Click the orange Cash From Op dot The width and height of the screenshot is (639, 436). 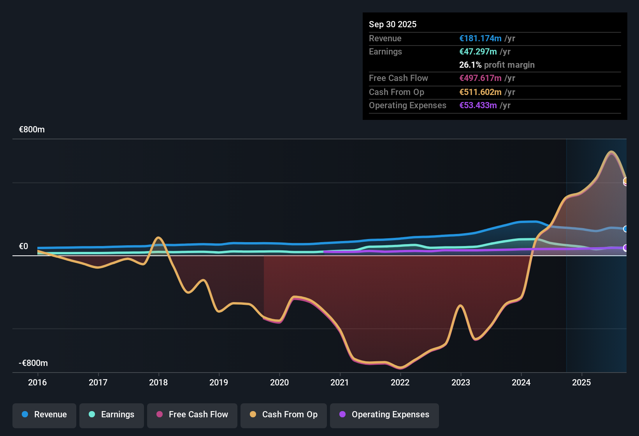[253, 415]
